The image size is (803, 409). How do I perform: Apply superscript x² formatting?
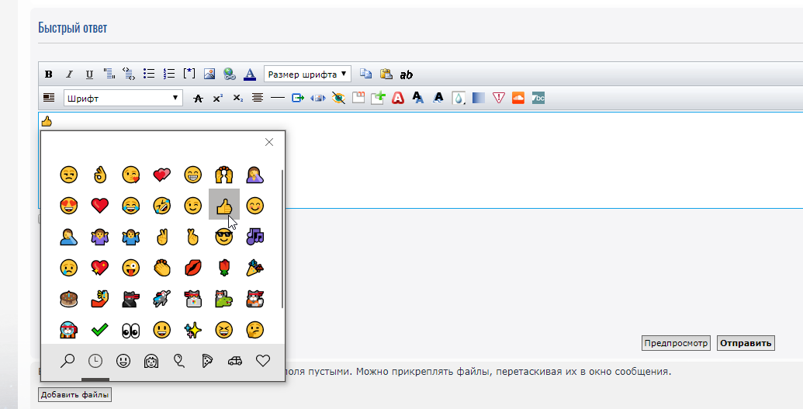(218, 98)
